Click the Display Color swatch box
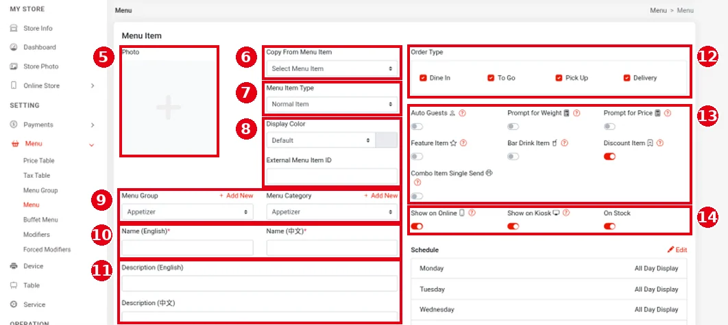This screenshot has height=325, width=728. coord(387,140)
